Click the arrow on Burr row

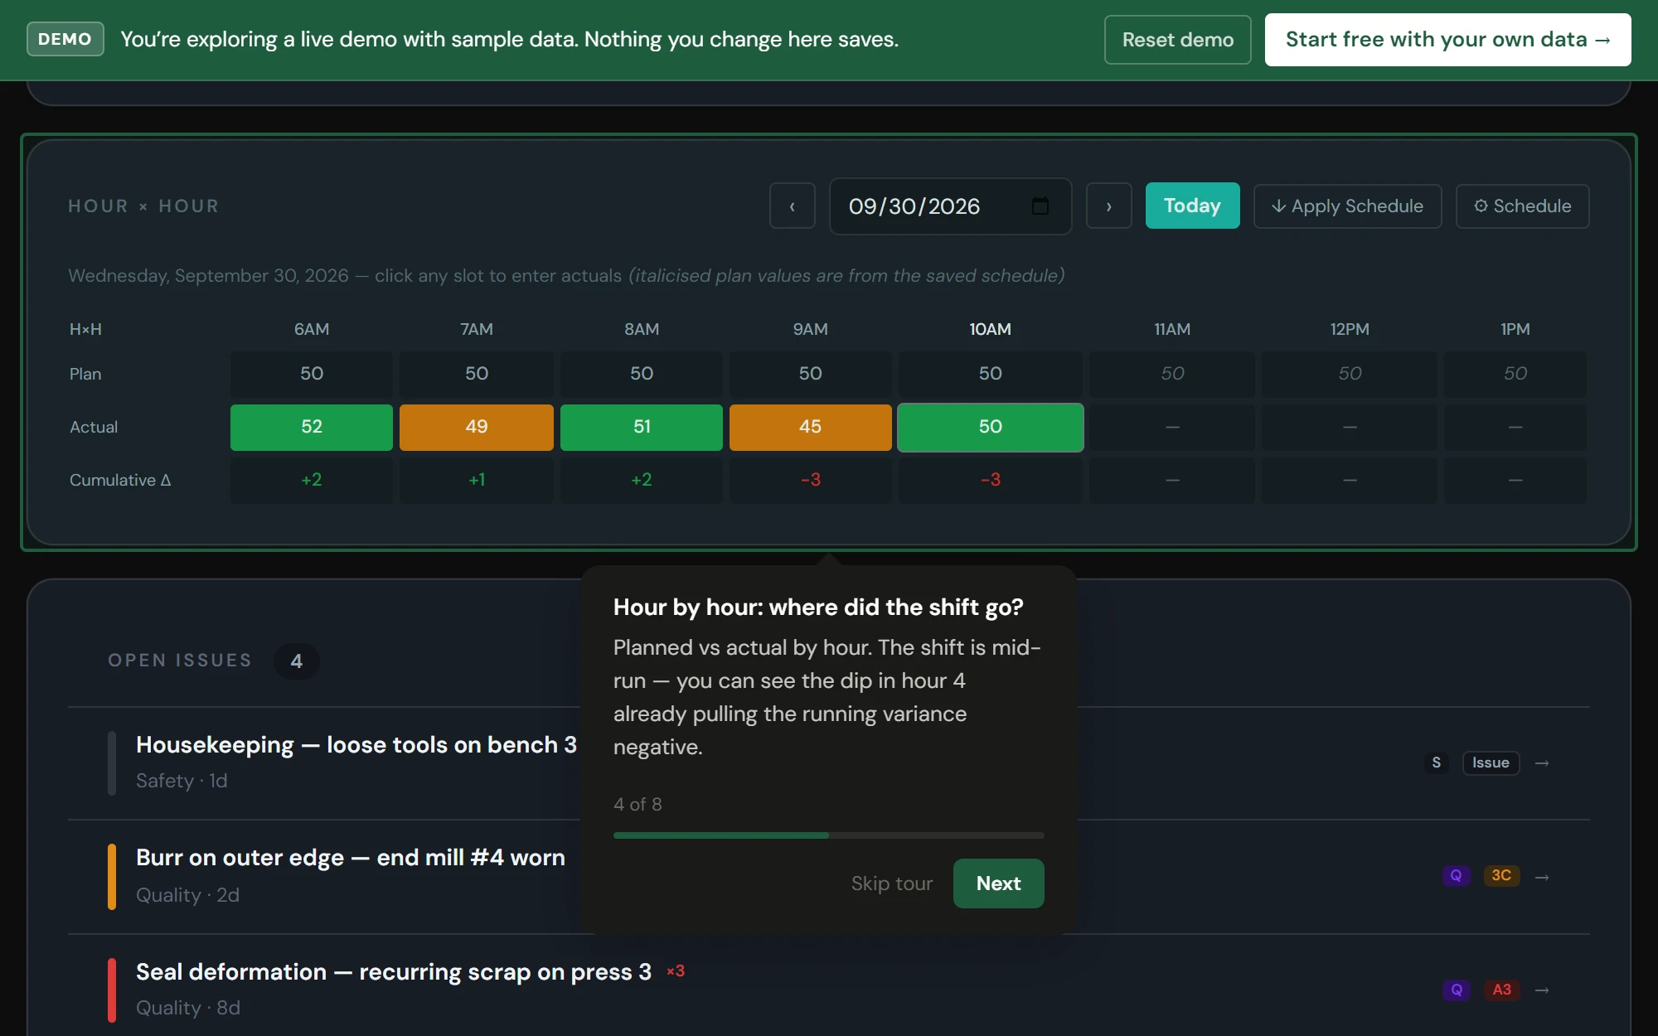pos(1542,877)
